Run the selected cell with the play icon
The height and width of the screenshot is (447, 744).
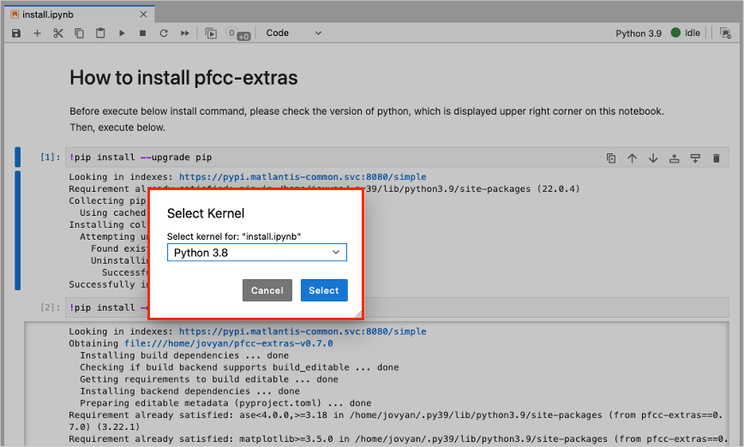pos(122,33)
